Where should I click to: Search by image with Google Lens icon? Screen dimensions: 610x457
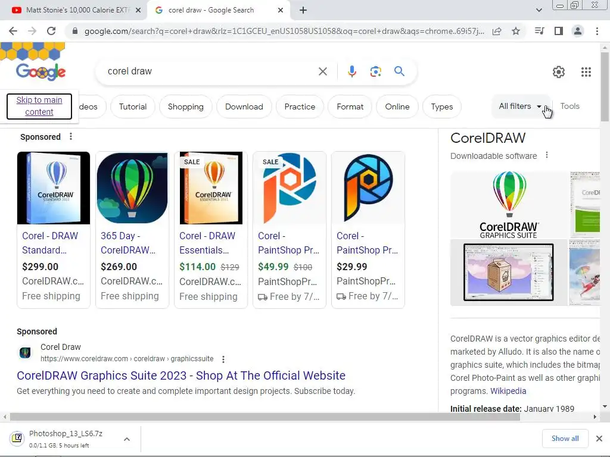coord(375,71)
